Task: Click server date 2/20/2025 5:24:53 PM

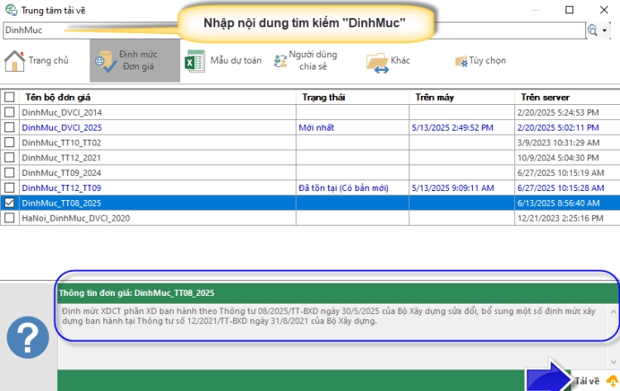Action: click(558, 112)
